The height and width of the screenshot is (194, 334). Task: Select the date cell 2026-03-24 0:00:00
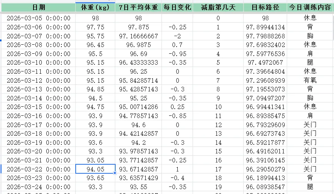click(38, 187)
